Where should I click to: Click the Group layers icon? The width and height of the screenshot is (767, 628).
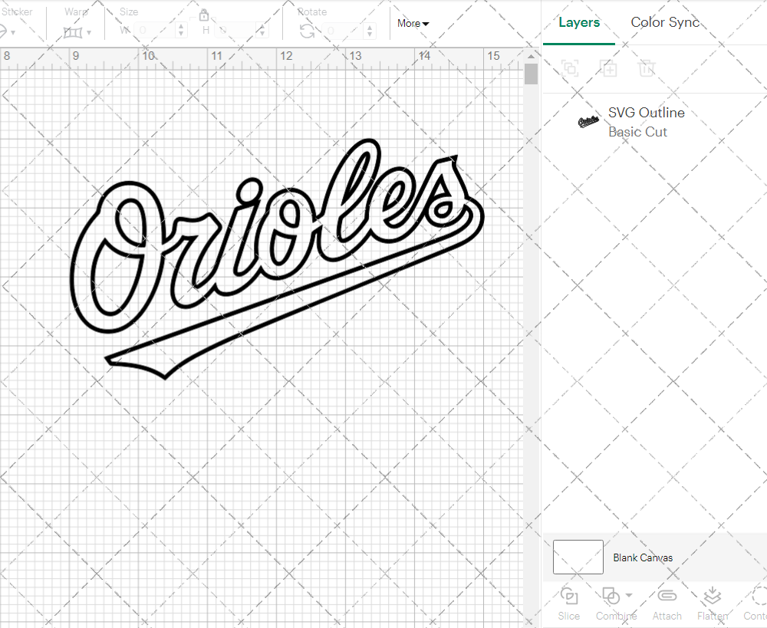570,68
